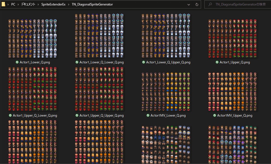Click the Actor1_Upper_Q_Upper_Q.png file name
This screenshot has width=271, height=164.
click(x=101, y=115)
